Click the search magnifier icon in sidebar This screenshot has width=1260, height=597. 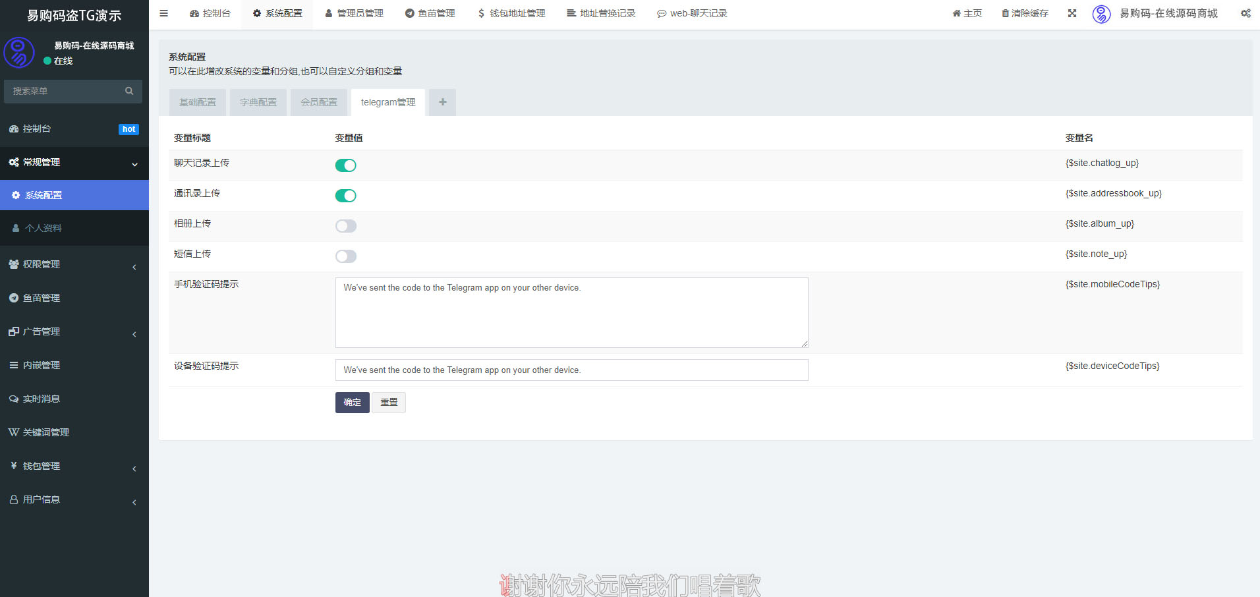pyautogui.click(x=129, y=91)
